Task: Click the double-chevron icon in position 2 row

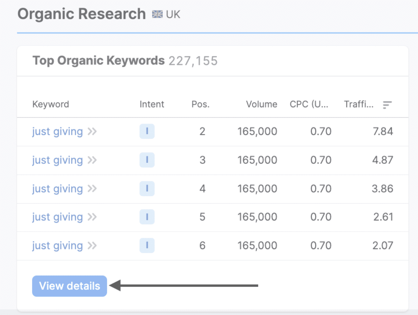Action: click(x=92, y=132)
